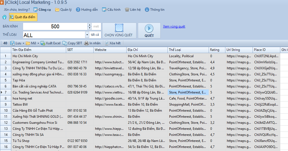
Task: Click the Ho Chi Minh City name cell
Action: click(x=38, y=56)
